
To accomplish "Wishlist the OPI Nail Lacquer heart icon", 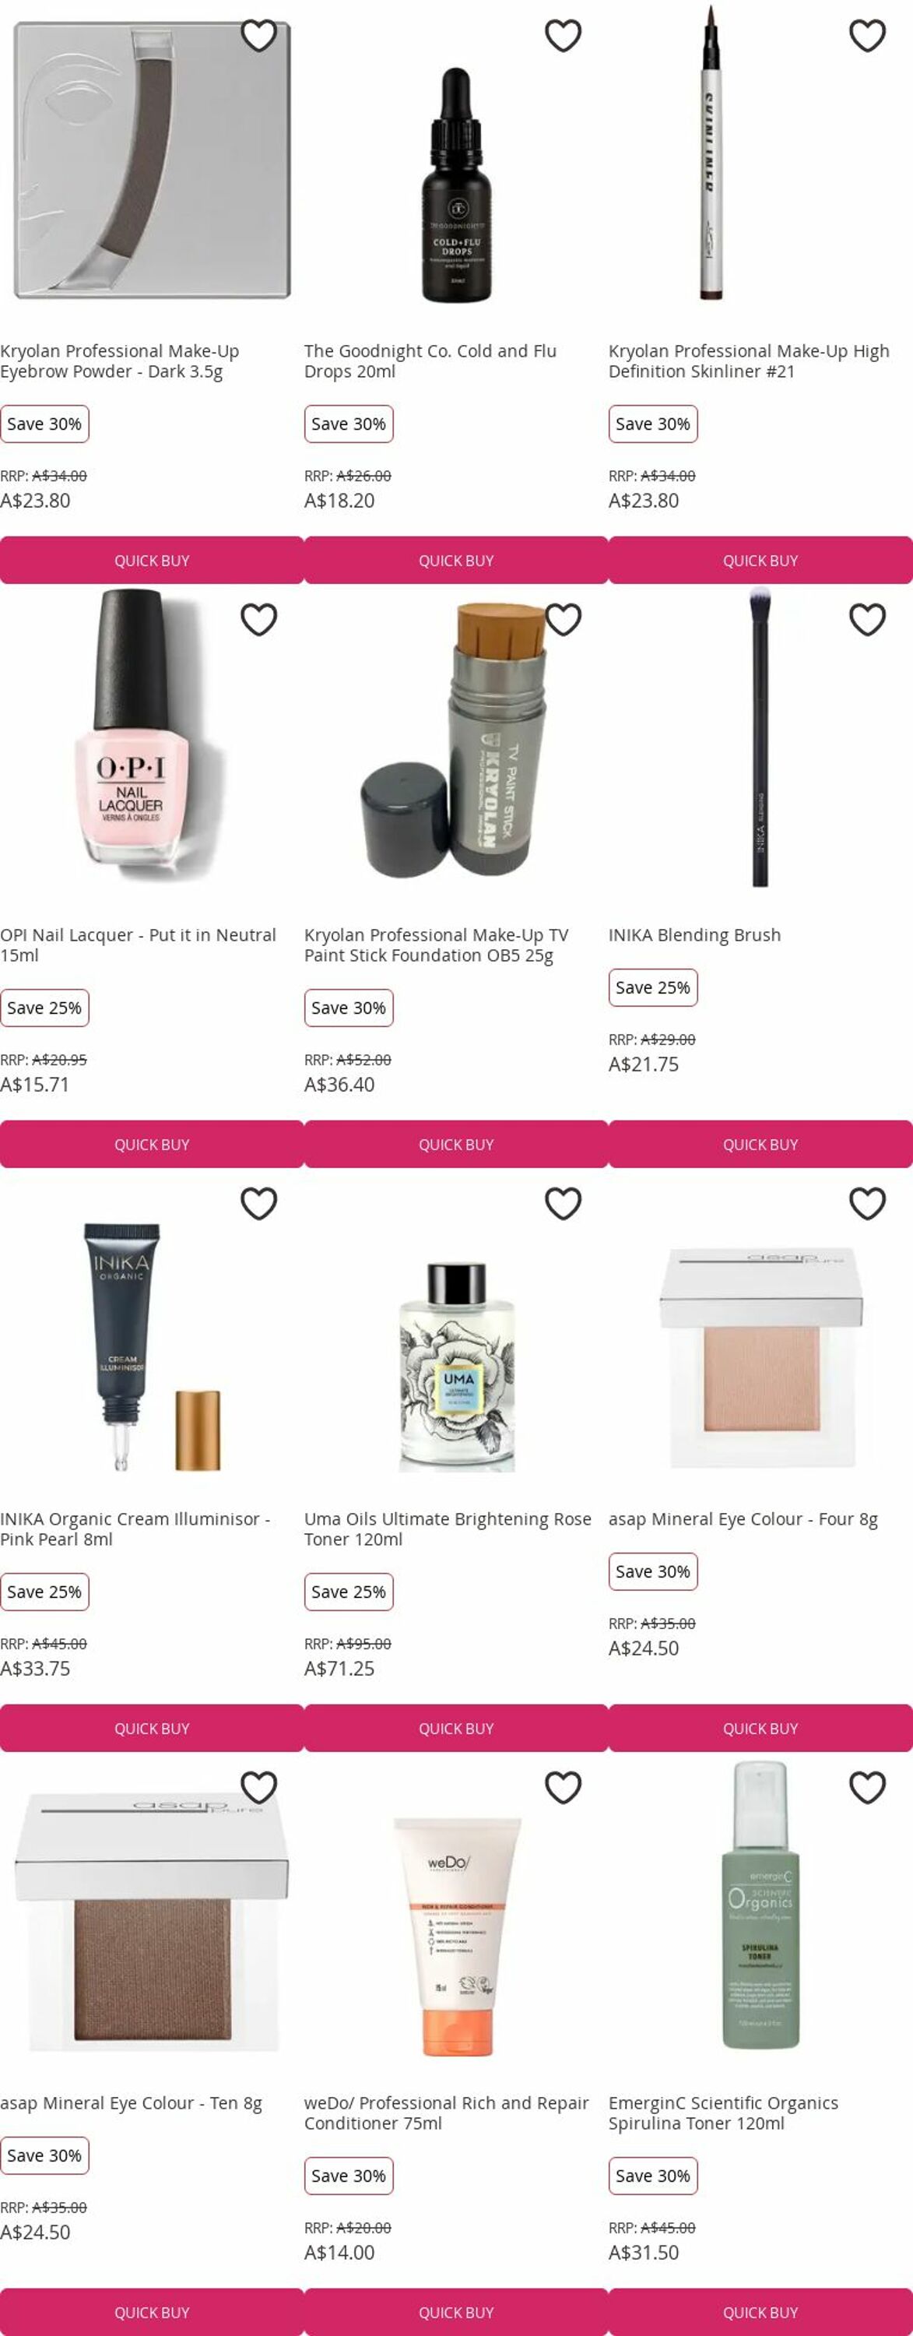I will coord(258,619).
